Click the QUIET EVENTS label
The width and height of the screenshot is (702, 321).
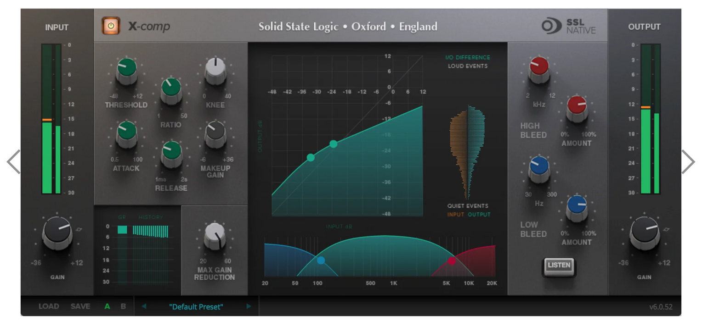[468, 206]
